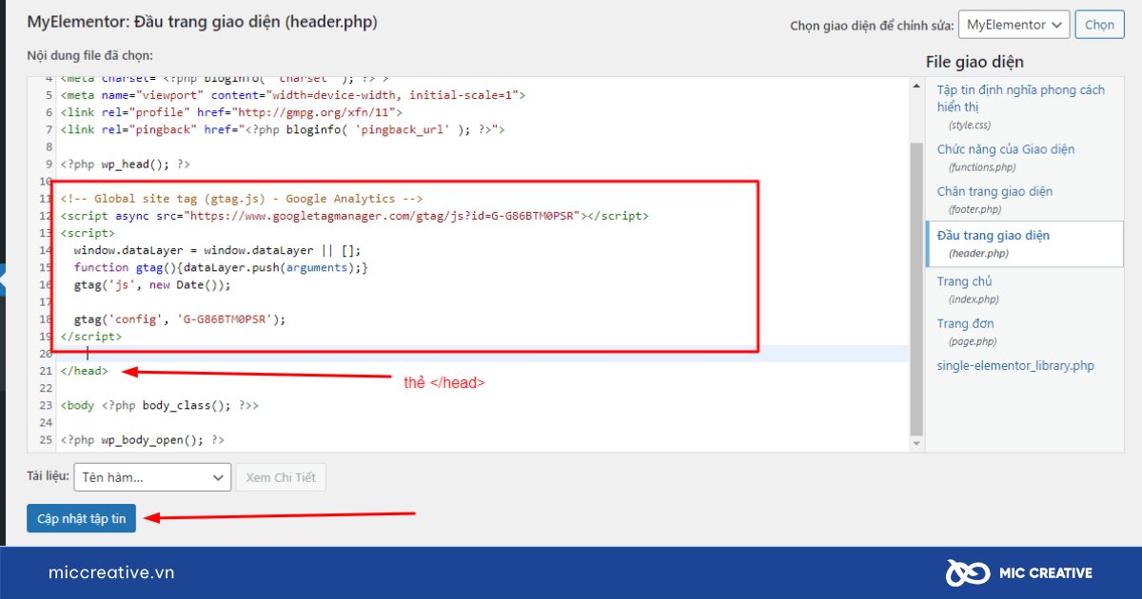Open functions.php Chức năng của Giao diện
This screenshot has width=1142, height=599.
[1005, 158]
